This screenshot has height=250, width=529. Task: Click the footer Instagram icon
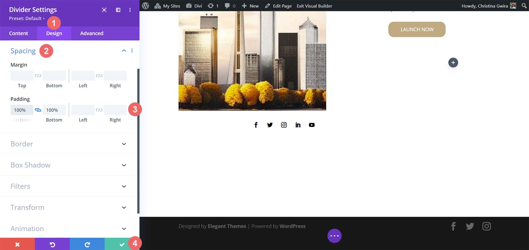tap(486, 226)
